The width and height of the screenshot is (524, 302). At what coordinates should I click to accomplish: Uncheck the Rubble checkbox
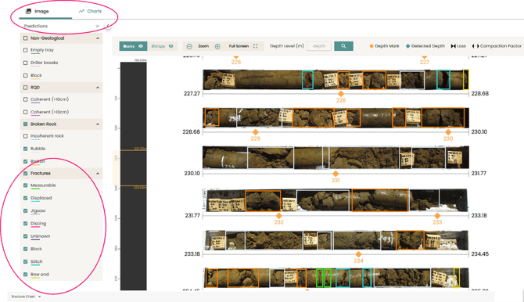click(x=25, y=149)
